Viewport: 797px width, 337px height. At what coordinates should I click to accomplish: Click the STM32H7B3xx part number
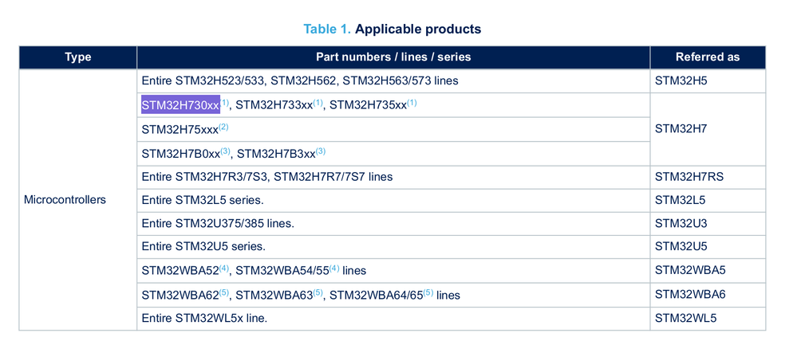tap(276, 154)
